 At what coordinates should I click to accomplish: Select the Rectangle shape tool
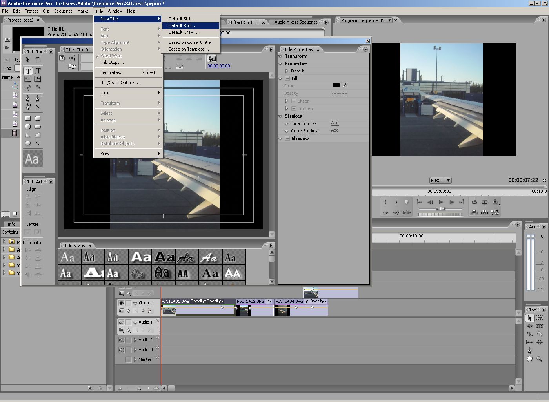(x=28, y=118)
